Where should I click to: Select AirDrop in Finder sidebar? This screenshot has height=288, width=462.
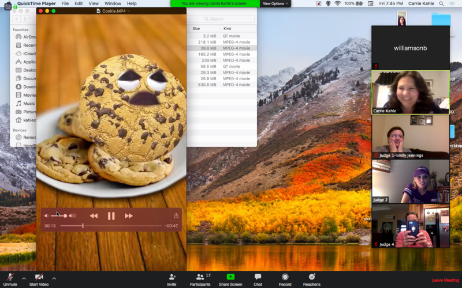25,37
